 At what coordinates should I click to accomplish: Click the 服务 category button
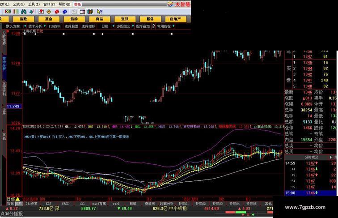150,19
